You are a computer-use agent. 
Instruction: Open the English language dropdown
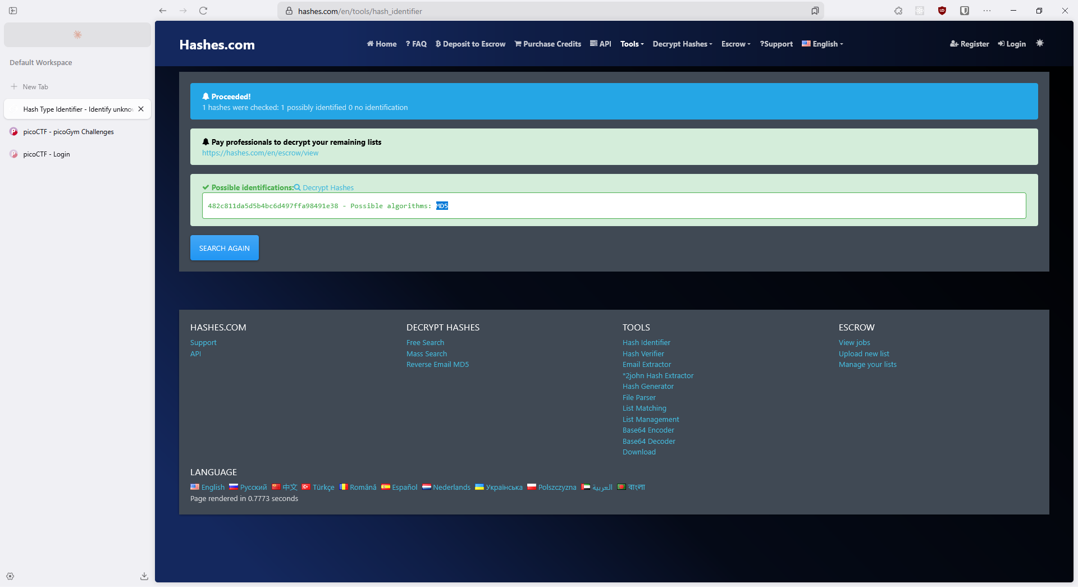click(823, 44)
